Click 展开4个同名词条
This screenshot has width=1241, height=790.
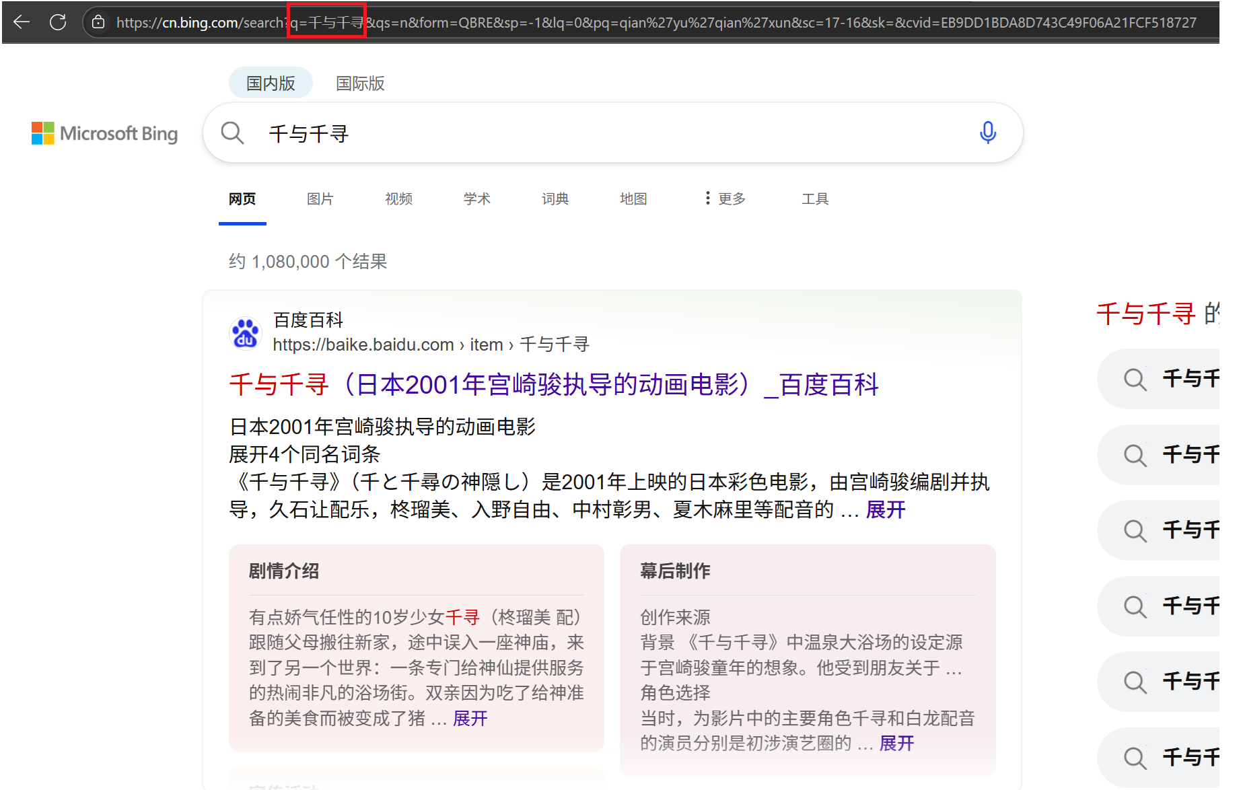click(x=305, y=454)
